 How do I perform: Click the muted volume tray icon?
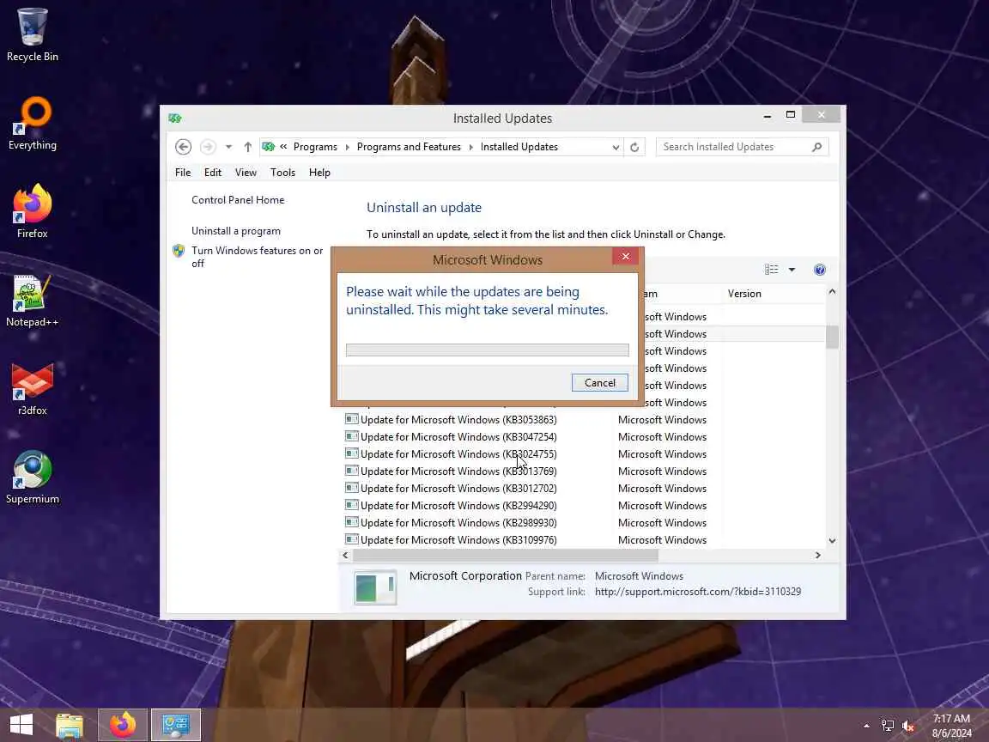908,726
